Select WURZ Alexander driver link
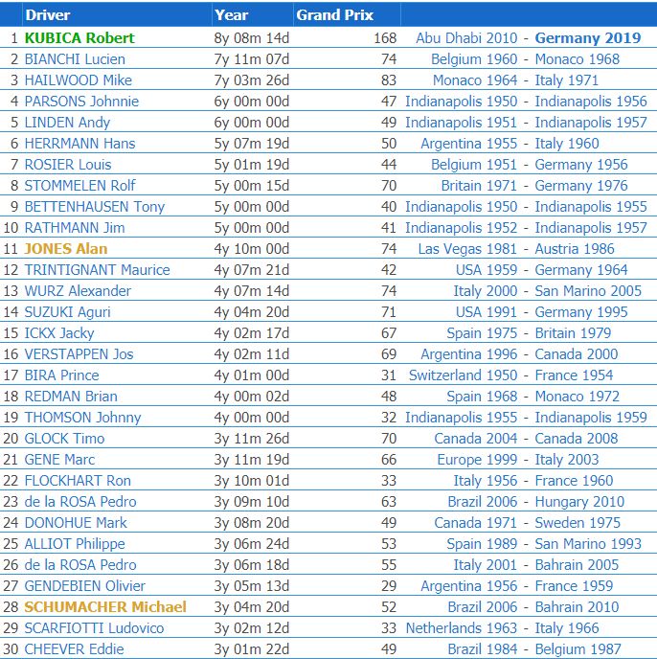 tap(78, 291)
